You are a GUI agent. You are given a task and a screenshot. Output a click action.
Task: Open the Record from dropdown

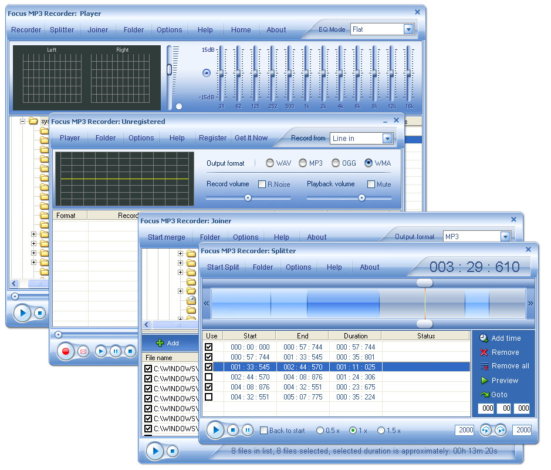coord(387,138)
